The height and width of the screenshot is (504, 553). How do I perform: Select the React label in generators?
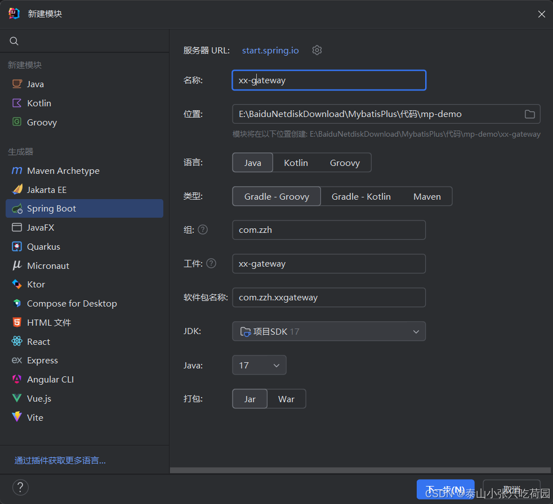pos(38,341)
